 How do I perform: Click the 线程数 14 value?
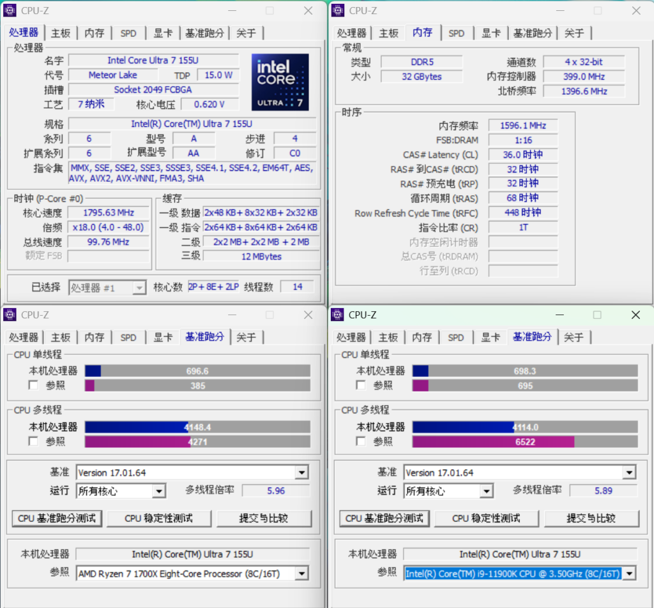[298, 286]
